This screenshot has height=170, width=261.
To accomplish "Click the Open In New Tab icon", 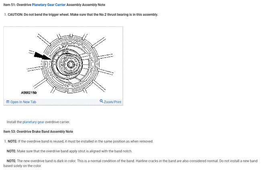I will click(x=8, y=102).
